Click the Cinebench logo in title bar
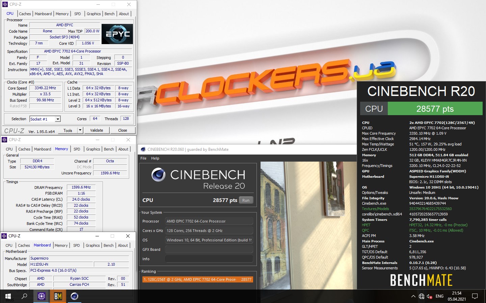 (x=143, y=149)
